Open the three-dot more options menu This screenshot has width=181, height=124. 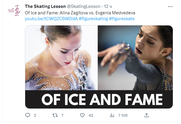pyautogui.click(x=170, y=6)
